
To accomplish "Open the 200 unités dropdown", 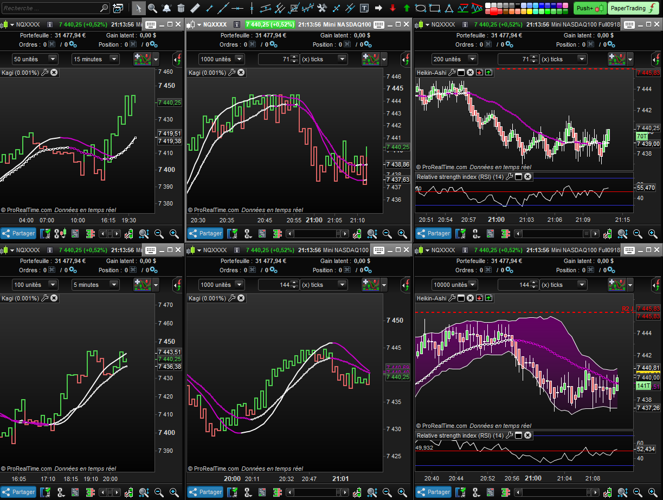I will click(x=454, y=59).
